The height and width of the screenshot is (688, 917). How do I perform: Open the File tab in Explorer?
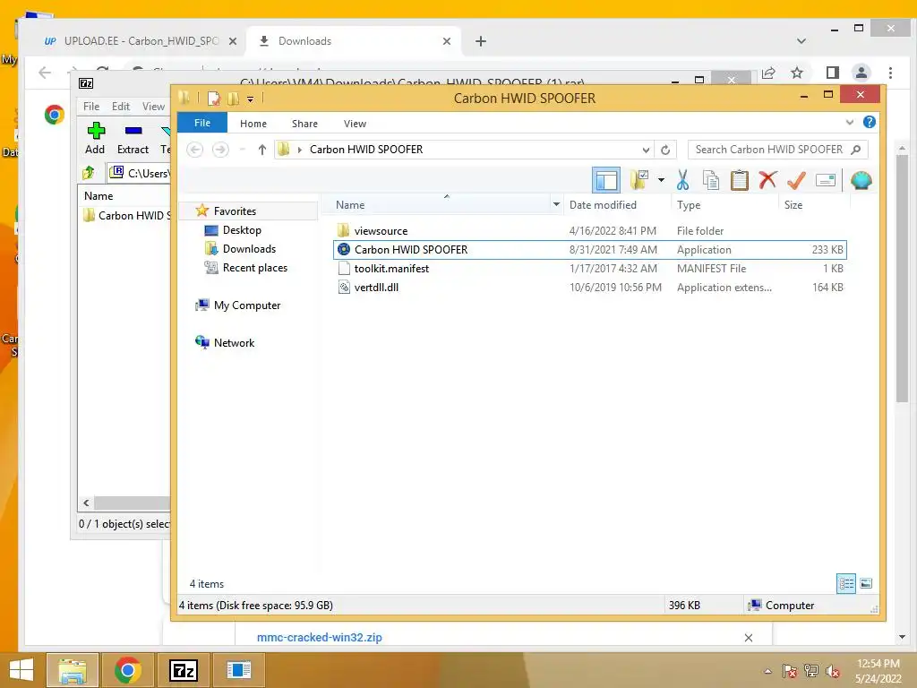tap(202, 123)
